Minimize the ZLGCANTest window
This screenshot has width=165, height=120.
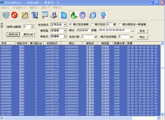(x=152, y=3)
